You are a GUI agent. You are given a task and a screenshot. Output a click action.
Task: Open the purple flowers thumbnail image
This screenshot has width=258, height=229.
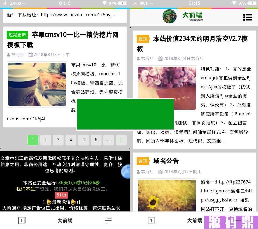167,88
